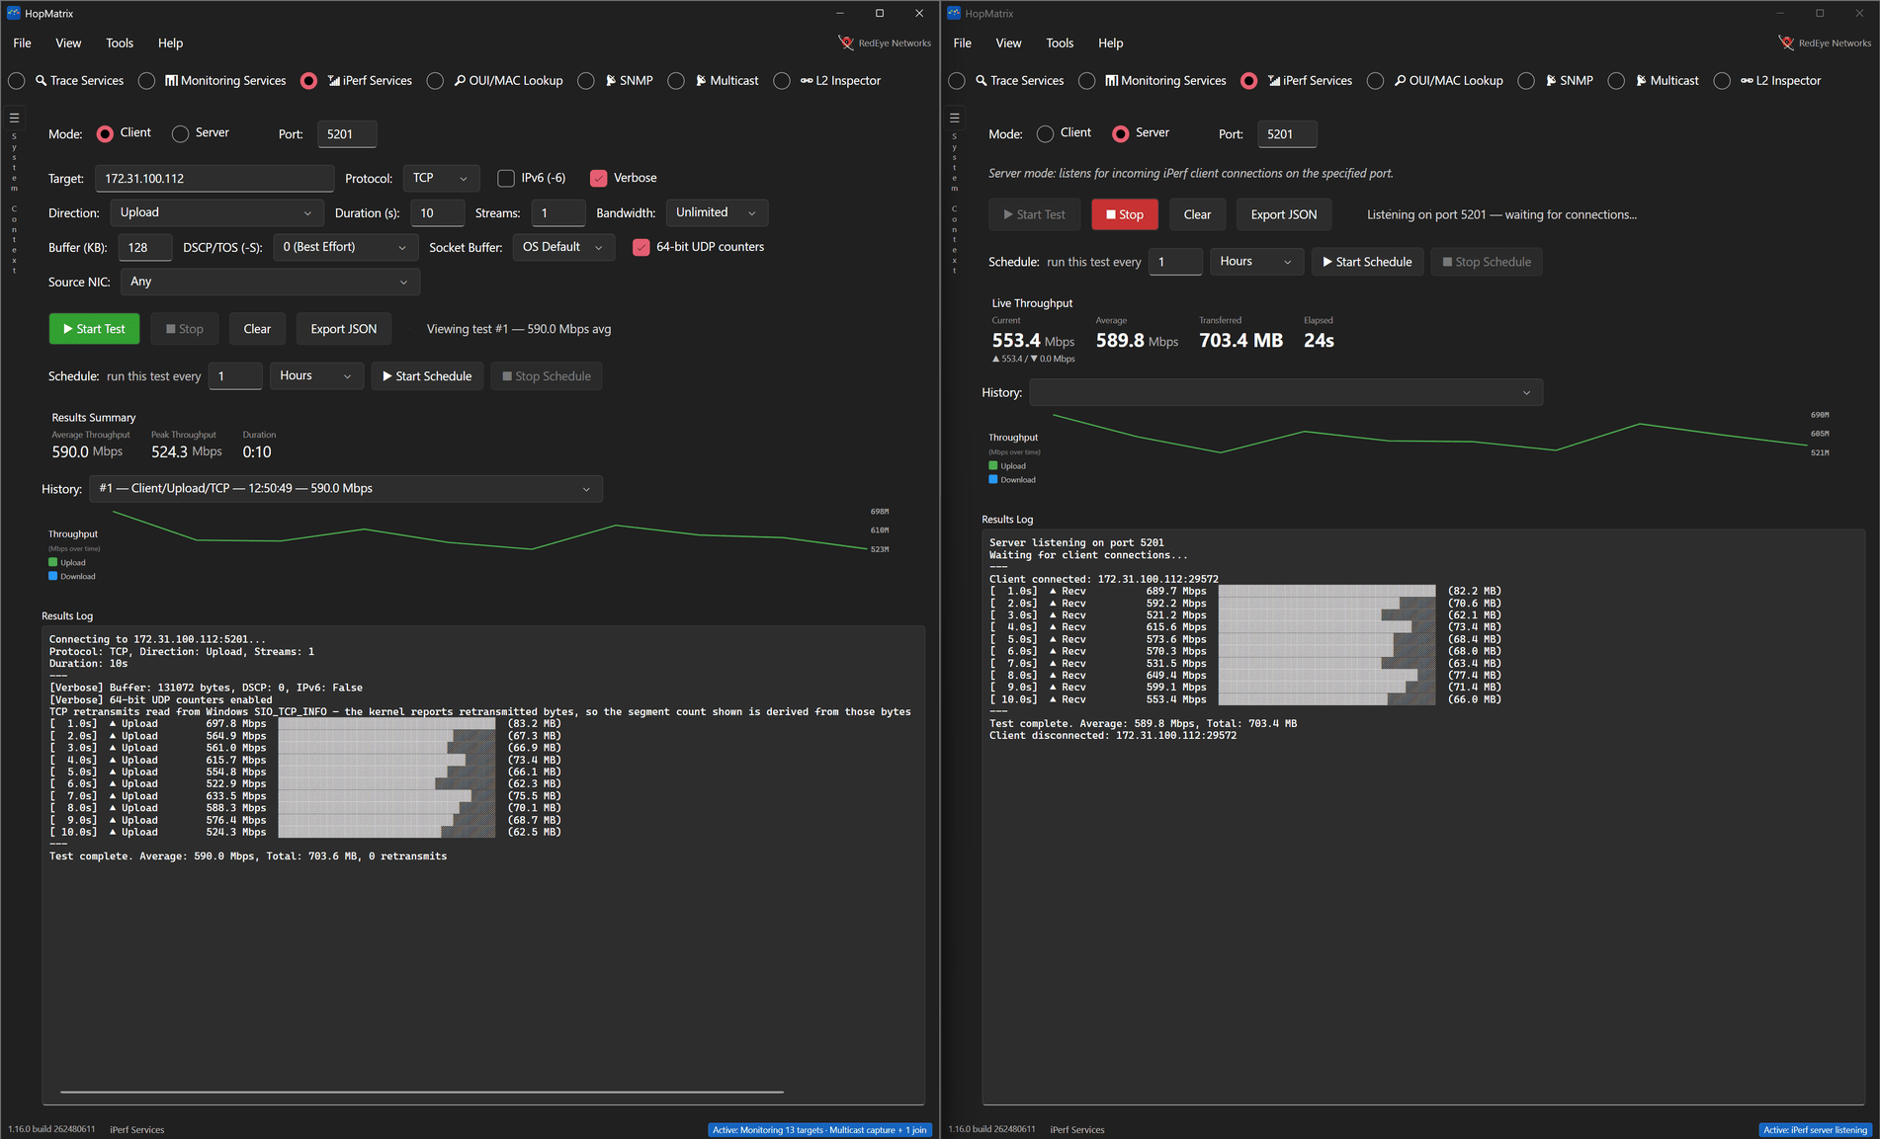Viewport: 1880px width, 1139px height.
Task: Expand the Bandwidth Unlimited dropdown
Action: coord(717,212)
